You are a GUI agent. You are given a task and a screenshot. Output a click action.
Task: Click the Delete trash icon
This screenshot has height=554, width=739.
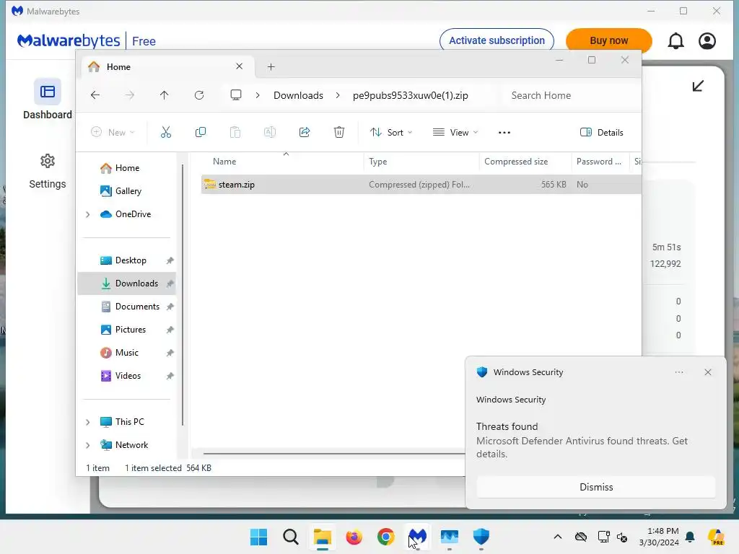(339, 133)
